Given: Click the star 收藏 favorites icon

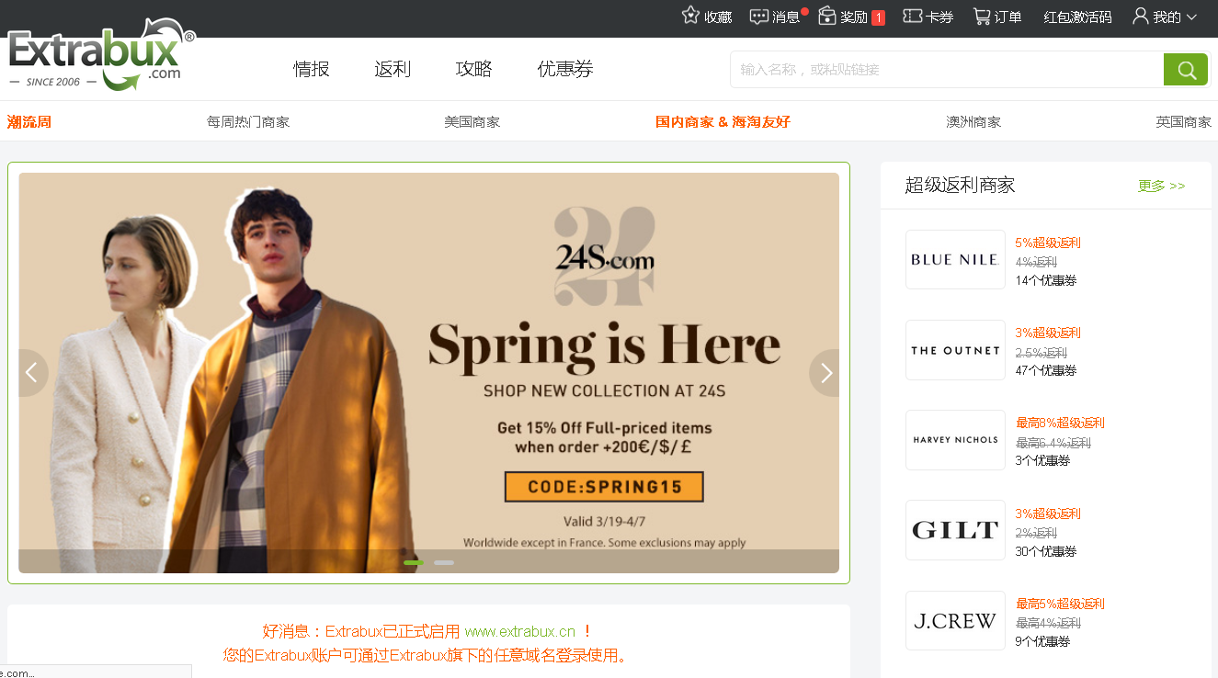Looking at the screenshot, I should 691,16.
